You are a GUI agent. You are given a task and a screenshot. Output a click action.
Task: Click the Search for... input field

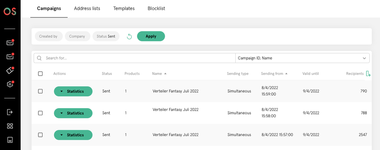139,58
